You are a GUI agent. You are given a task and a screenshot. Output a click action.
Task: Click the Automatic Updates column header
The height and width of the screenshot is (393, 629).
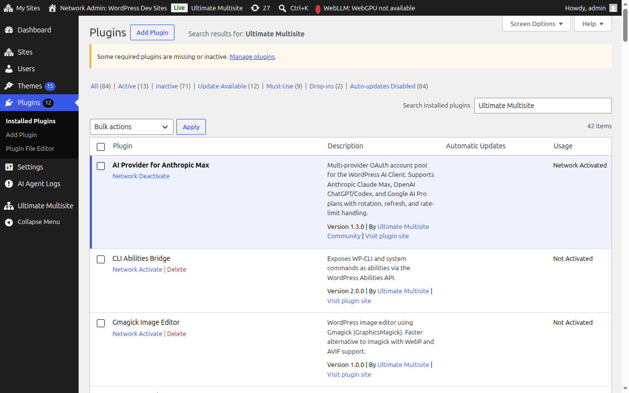tap(476, 146)
